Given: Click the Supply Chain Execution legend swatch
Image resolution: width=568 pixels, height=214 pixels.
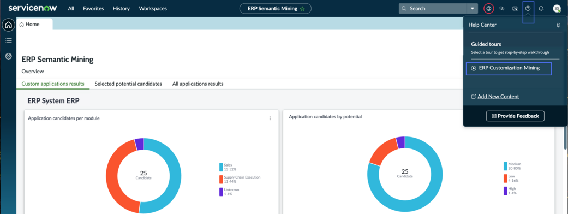Looking at the screenshot, I should pos(221,179).
